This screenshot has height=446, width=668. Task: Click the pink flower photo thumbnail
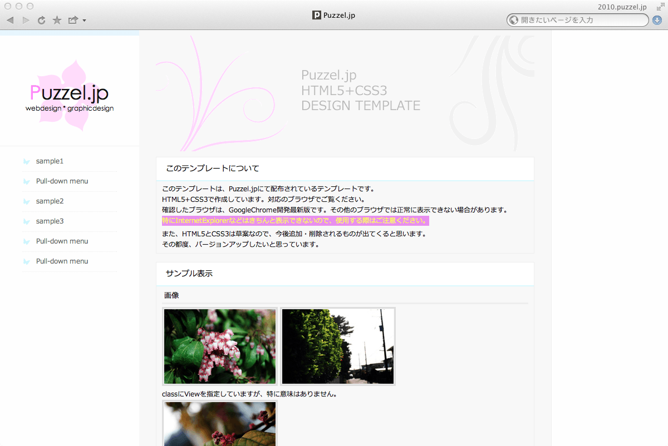[x=220, y=346]
